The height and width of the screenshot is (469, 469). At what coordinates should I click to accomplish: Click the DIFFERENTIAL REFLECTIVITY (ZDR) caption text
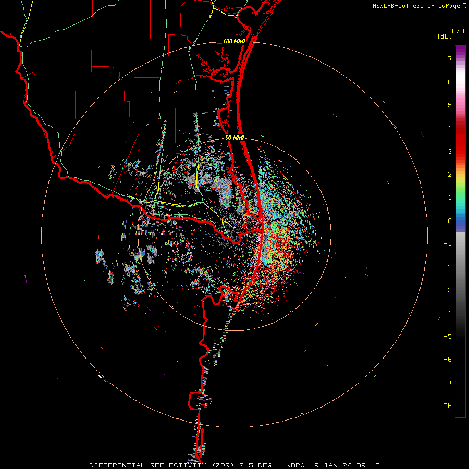163,465
